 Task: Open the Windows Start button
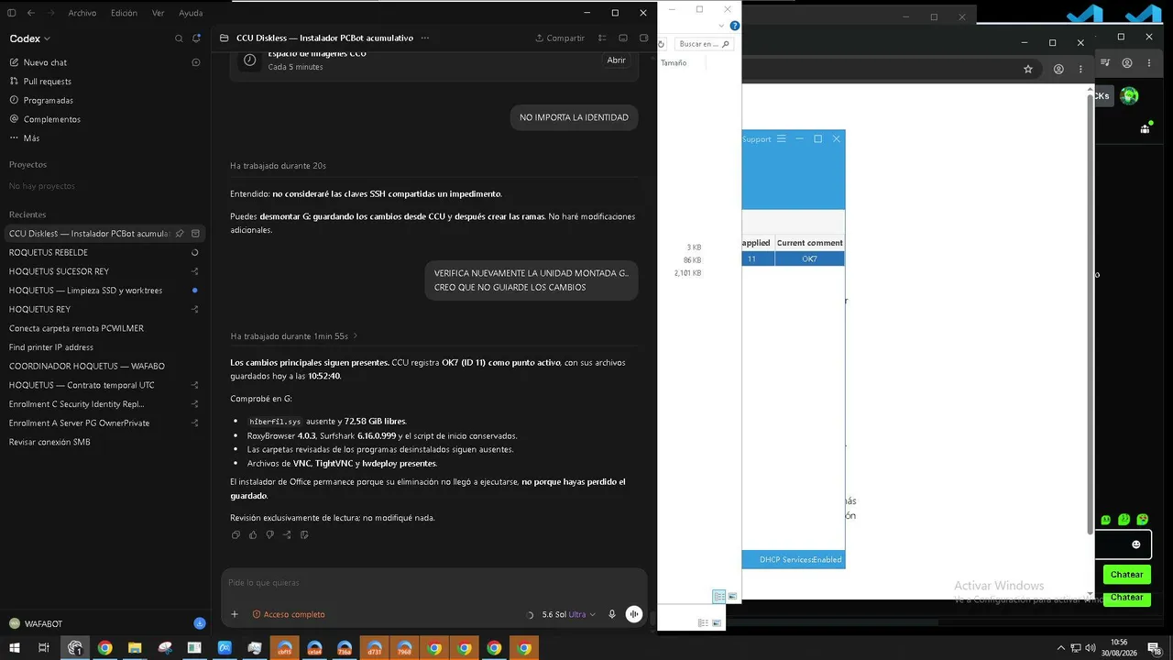(x=15, y=648)
